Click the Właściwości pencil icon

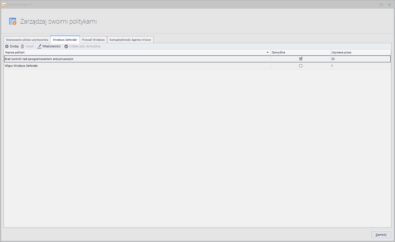(40, 46)
